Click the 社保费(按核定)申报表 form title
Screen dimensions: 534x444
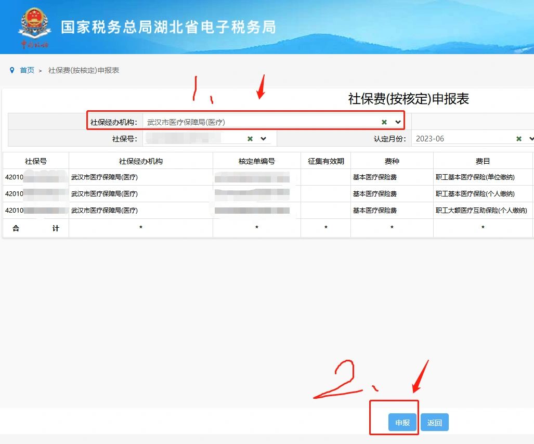point(408,99)
